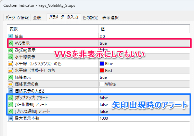This screenshot has width=194, height=136.
Task: Select the [プッシュ通知] アラート label
Action: [32, 111]
